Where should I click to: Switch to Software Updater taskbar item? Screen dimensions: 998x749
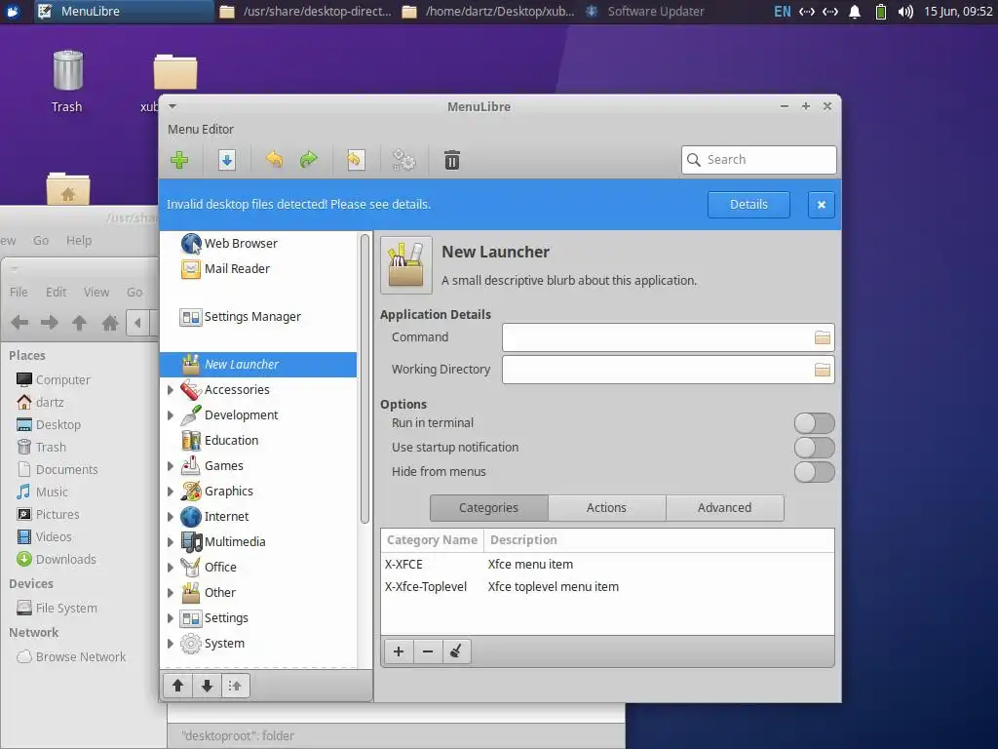pyautogui.click(x=645, y=12)
